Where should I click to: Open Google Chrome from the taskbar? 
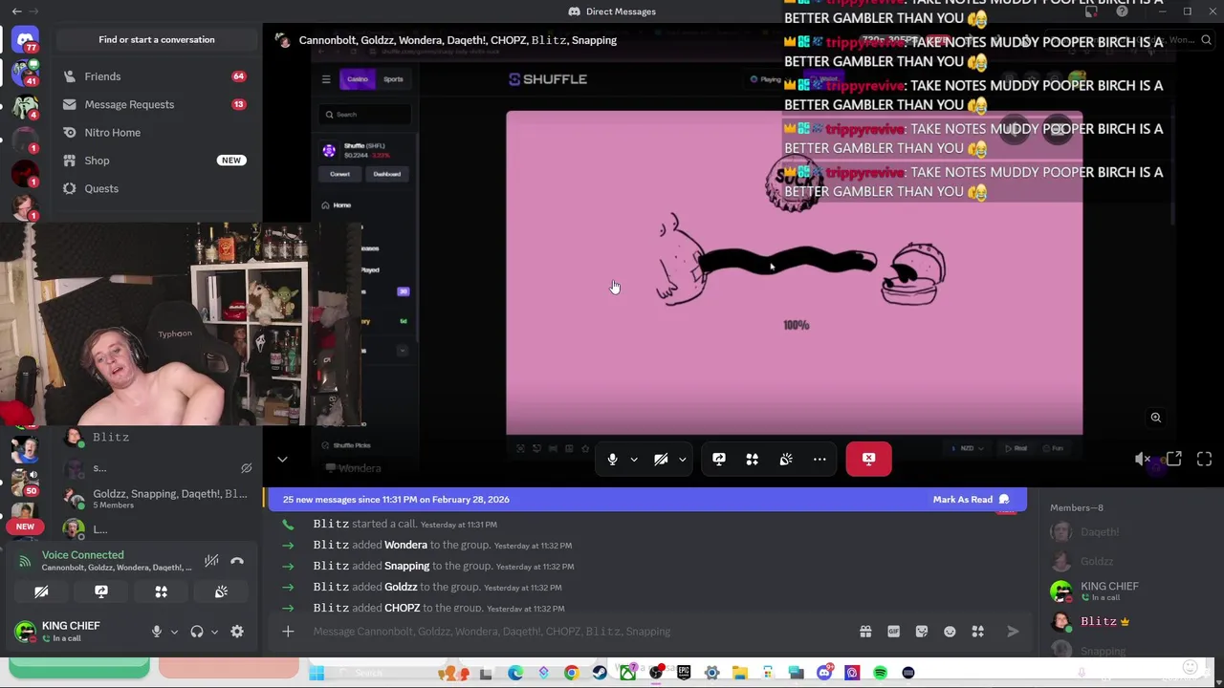pyautogui.click(x=572, y=674)
